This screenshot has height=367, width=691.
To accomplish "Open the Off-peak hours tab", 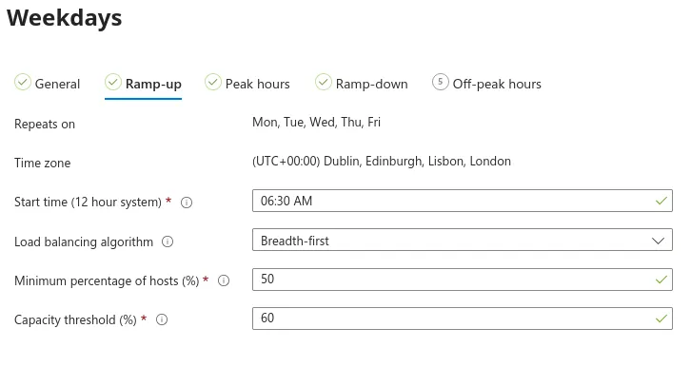I will 486,84.
